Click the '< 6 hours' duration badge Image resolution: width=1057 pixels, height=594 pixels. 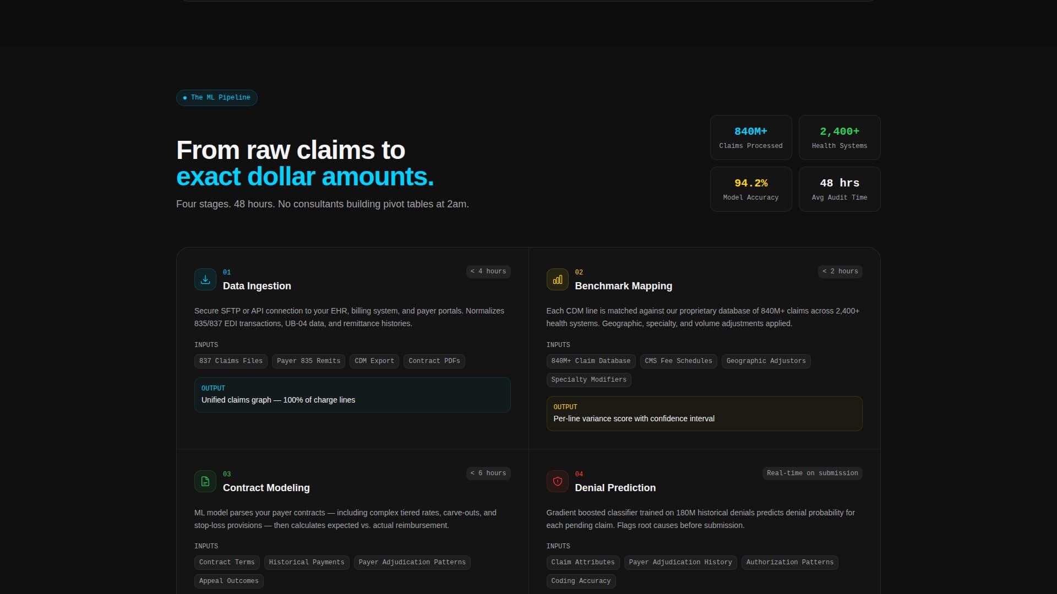click(488, 473)
